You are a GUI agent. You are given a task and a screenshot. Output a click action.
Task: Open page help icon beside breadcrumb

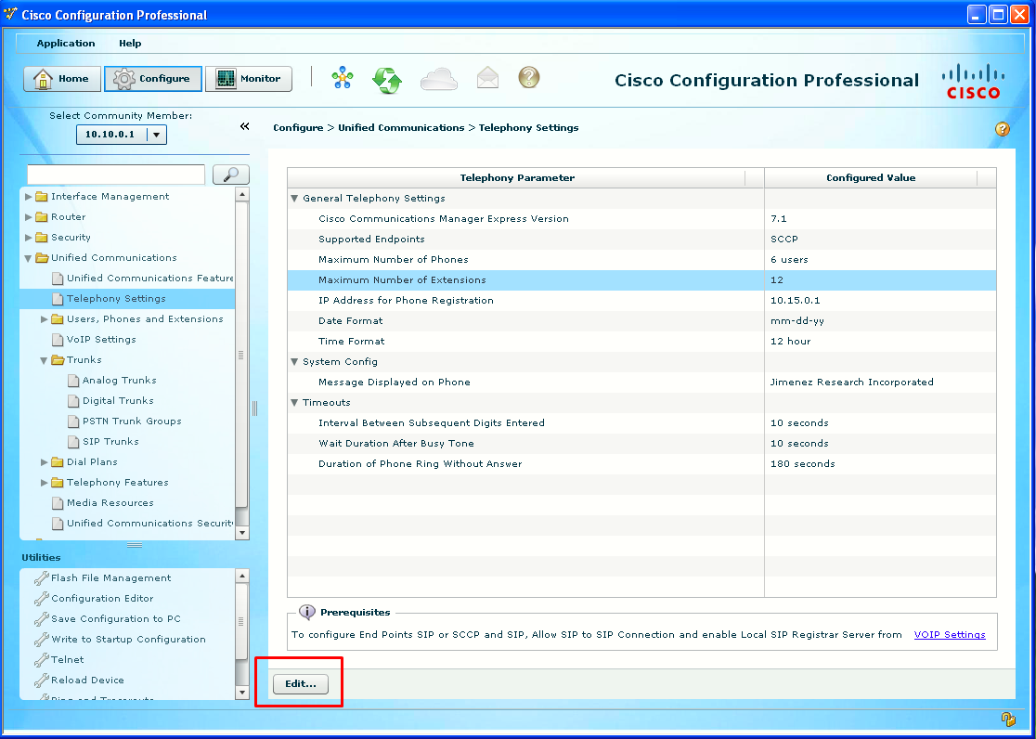pos(1002,129)
